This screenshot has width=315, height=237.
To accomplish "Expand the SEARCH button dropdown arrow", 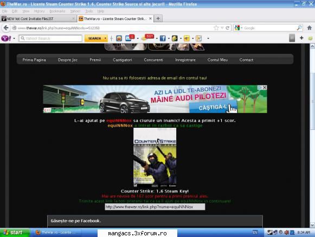I will click(105, 38).
